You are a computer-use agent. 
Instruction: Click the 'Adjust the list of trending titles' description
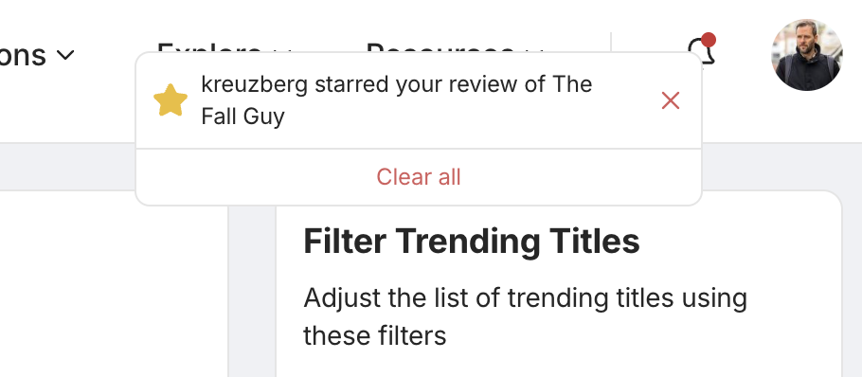click(x=525, y=316)
